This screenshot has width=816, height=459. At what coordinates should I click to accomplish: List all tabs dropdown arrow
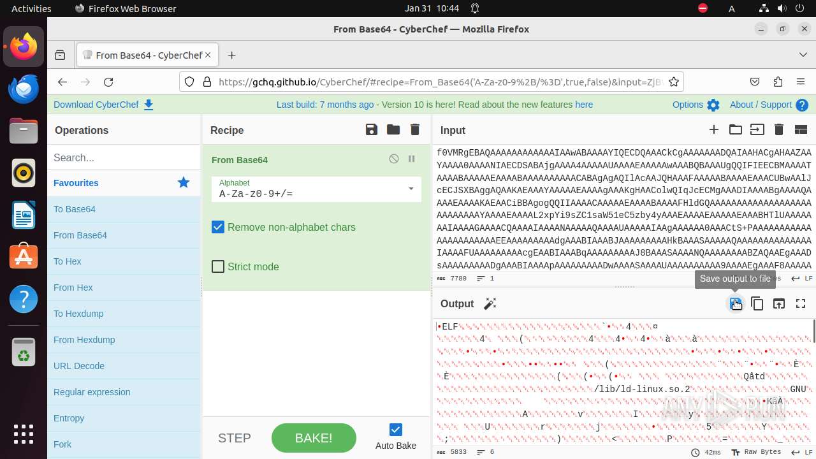(803, 55)
